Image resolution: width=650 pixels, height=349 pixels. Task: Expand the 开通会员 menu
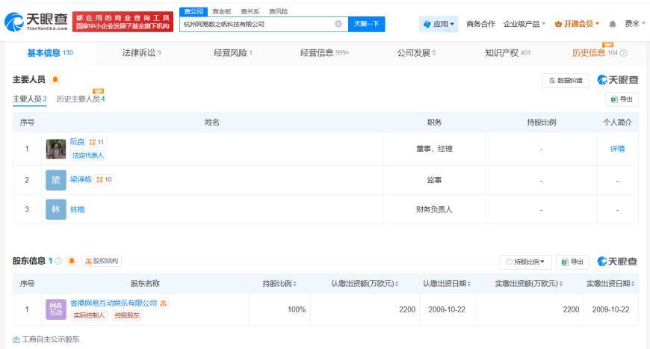[x=578, y=24]
